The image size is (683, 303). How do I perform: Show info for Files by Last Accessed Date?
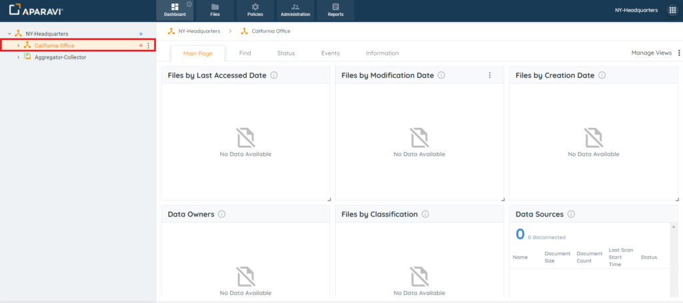coord(274,76)
